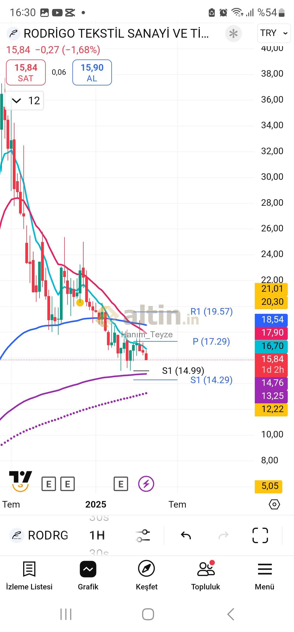Tap the yellow dot marker on chart
The height and width of the screenshot is (632, 294).
click(80, 302)
